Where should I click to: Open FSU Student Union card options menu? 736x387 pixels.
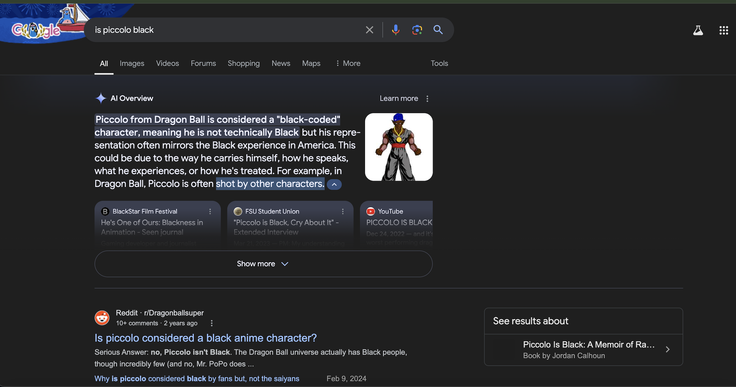(343, 211)
